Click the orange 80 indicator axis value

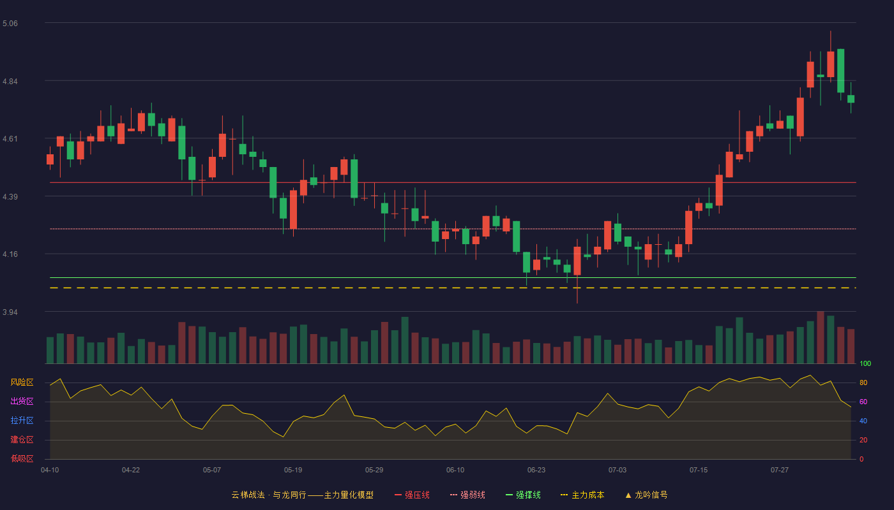point(863,382)
